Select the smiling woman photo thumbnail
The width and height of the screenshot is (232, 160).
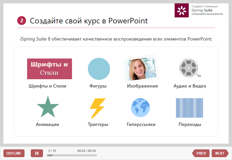click(x=141, y=69)
